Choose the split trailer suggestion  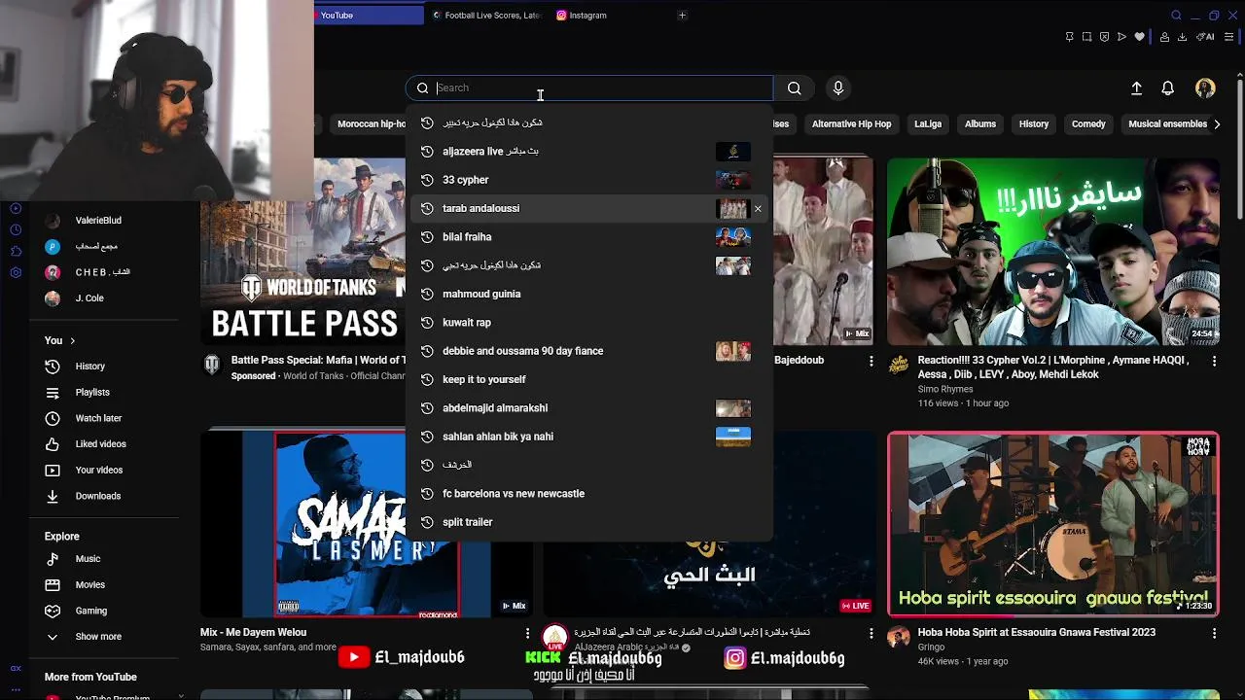pyautogui.click(x=589, y=522)
